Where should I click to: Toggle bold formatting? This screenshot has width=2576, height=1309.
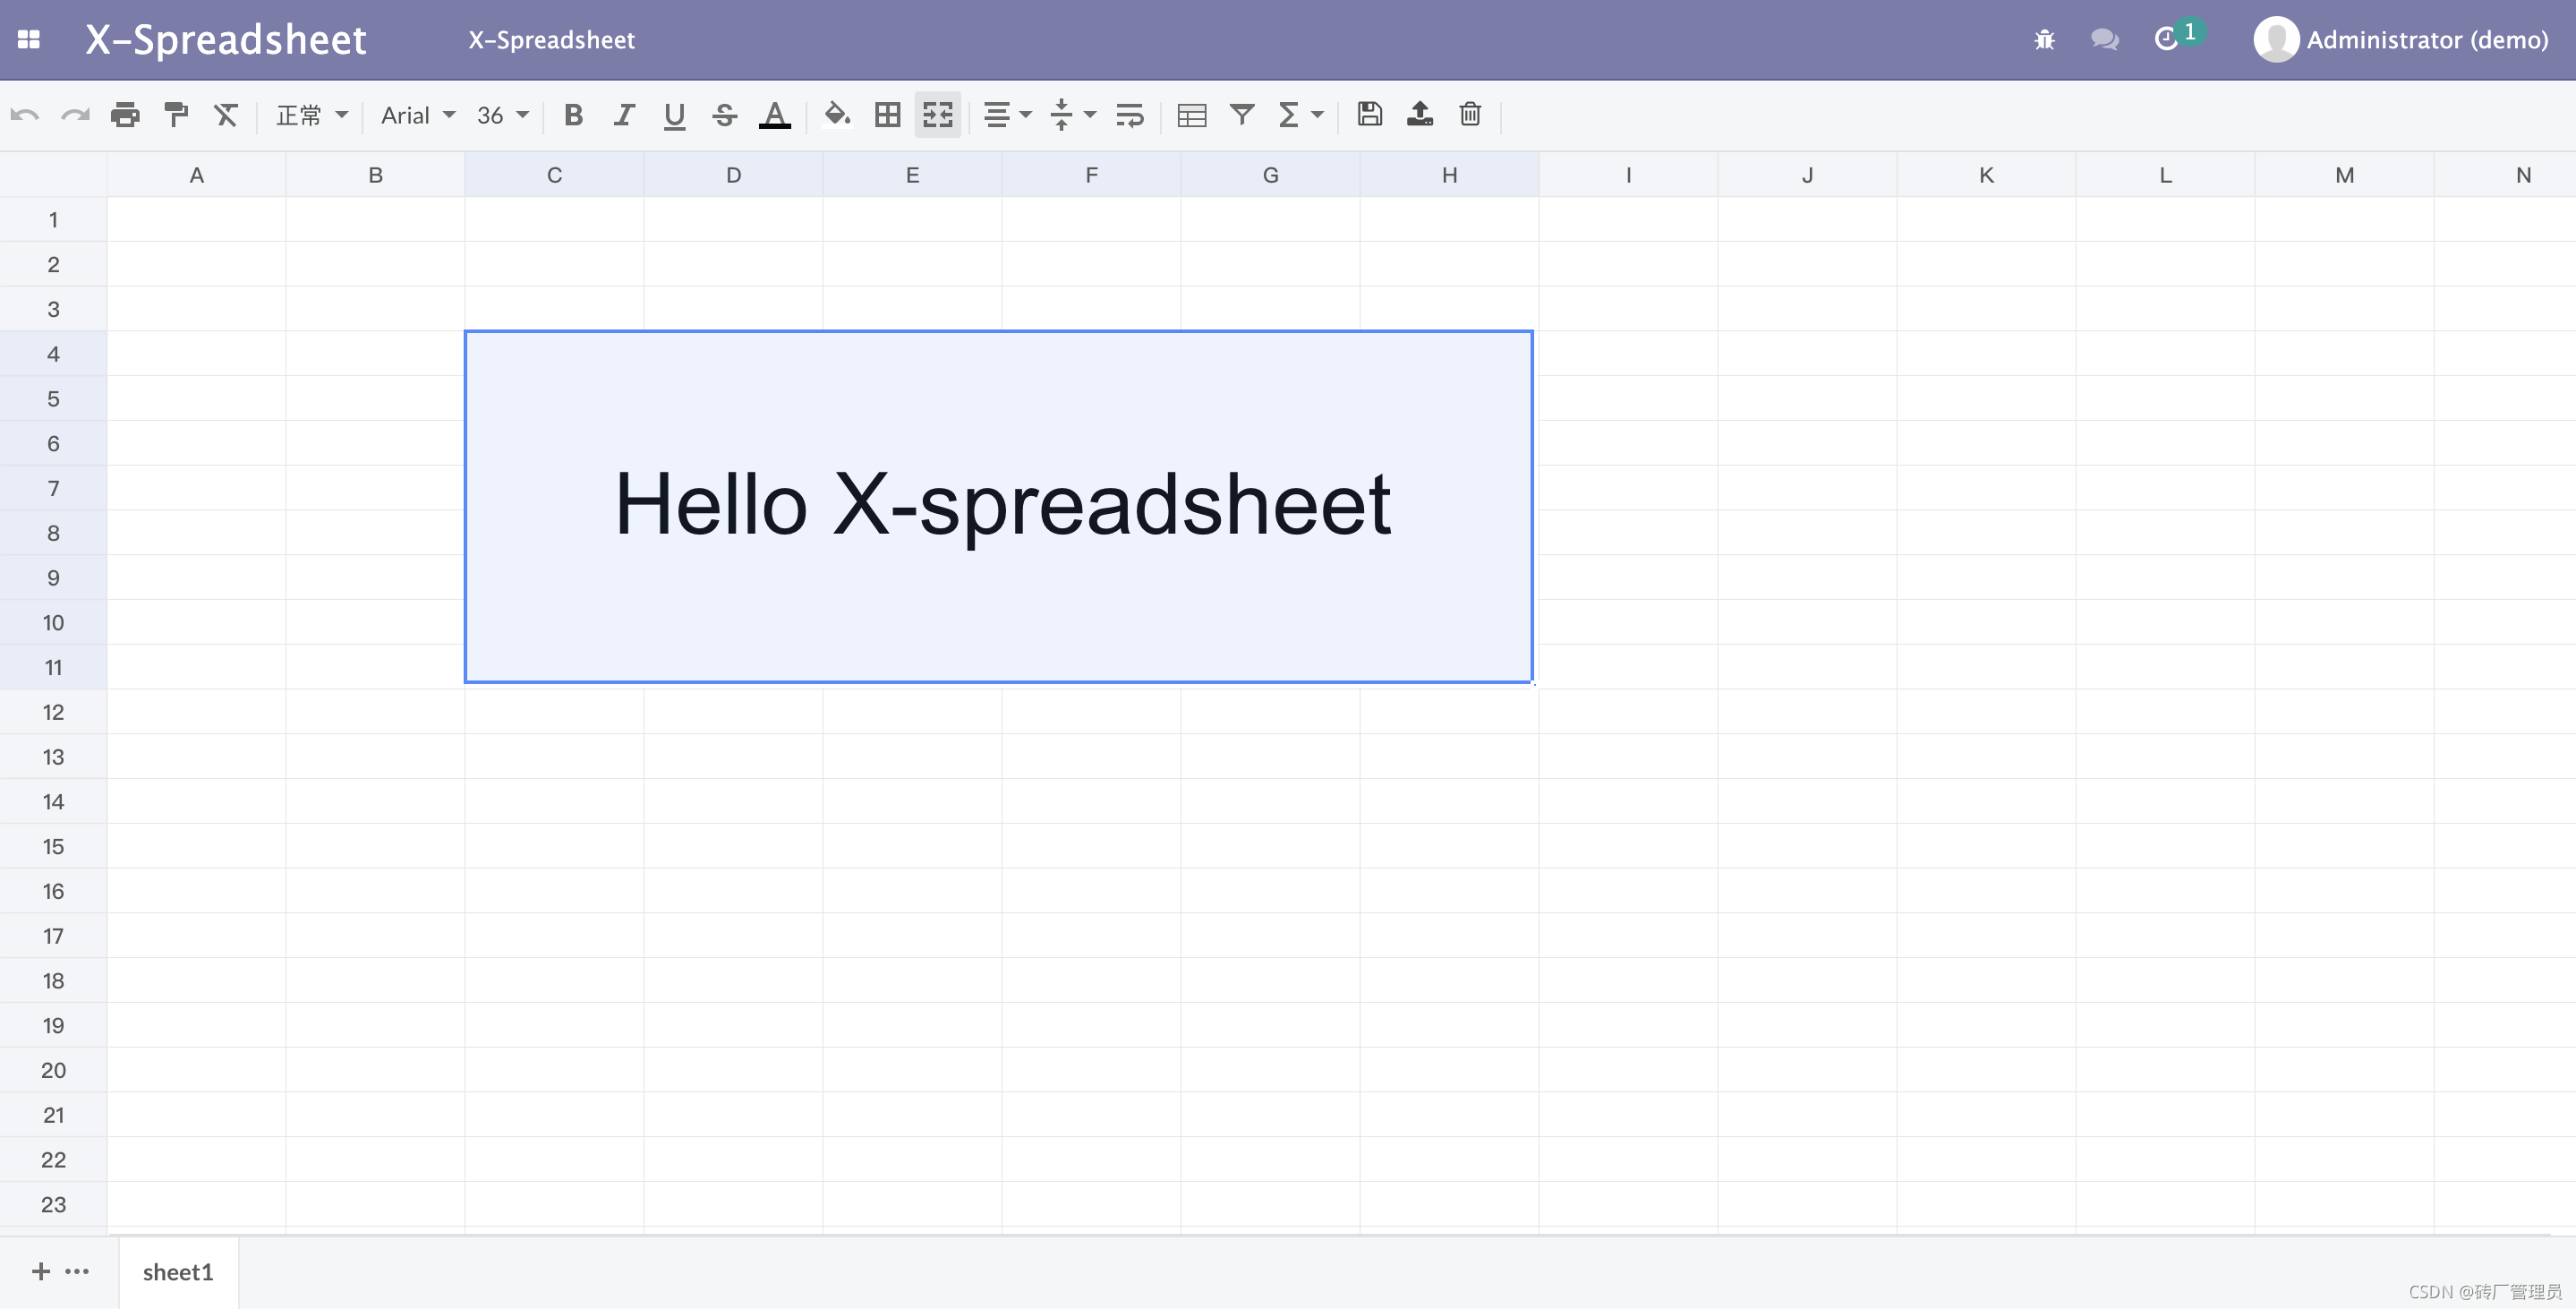click(x=573, y=115)
